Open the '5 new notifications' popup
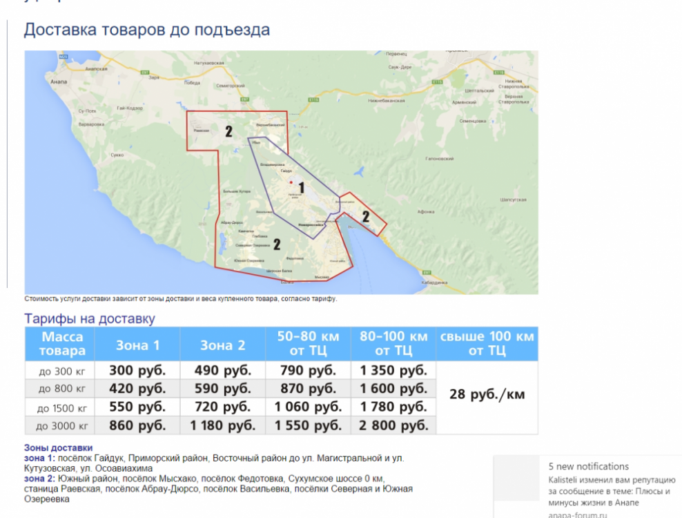 pos(589,467)
